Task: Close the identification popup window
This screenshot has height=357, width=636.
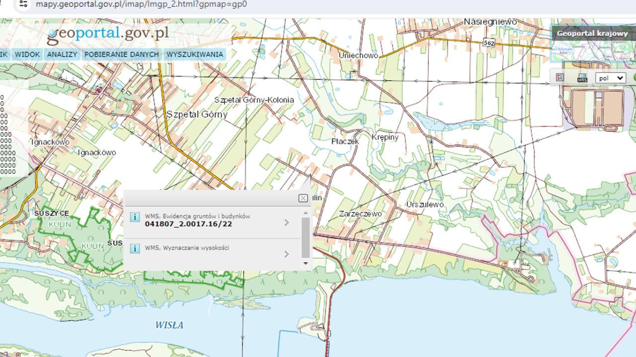Action: (303, 198)
